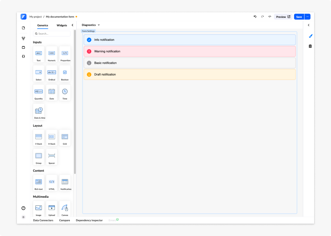Add an Ordinal component
The width and height of the screenshot is (331, 236).
pyautogui.click(x=52, y=74)
